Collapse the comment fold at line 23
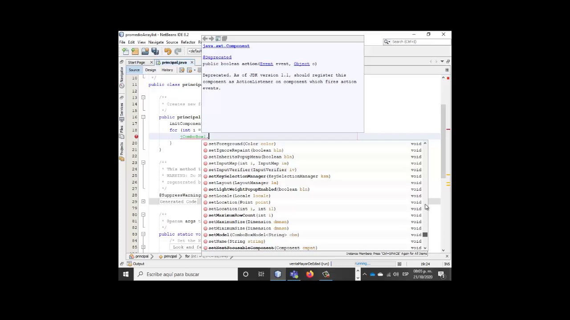This screenshot has width=570, height=320. point(143,163)
